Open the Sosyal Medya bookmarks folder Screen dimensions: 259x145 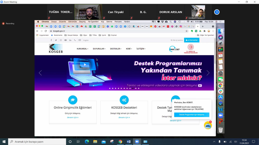72,35
